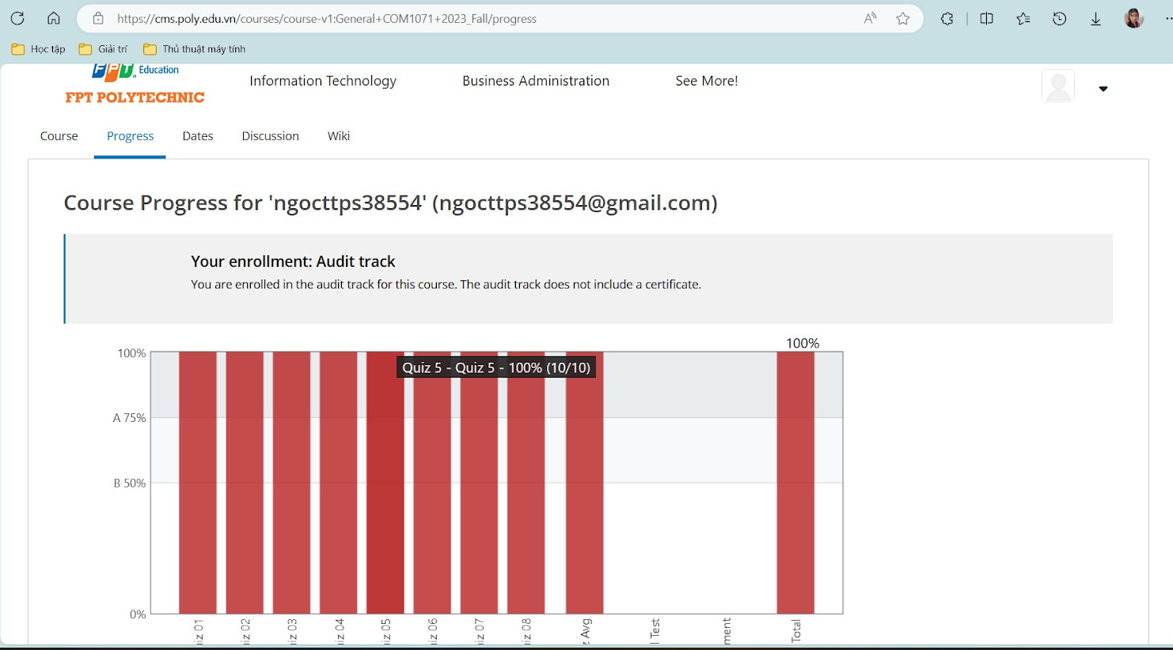The width and height of the screenshot is (1173, 650).
Task: Switch to the Discussion tab
Action: [x=271, y=136]
